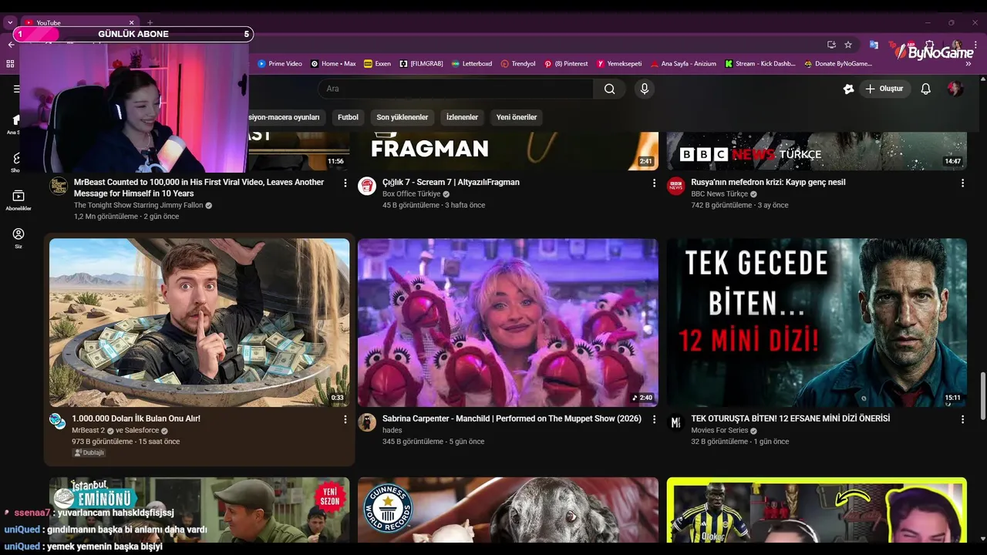
Task: Click the YouTube search magnifier button
Action: [x=609, y=89]
